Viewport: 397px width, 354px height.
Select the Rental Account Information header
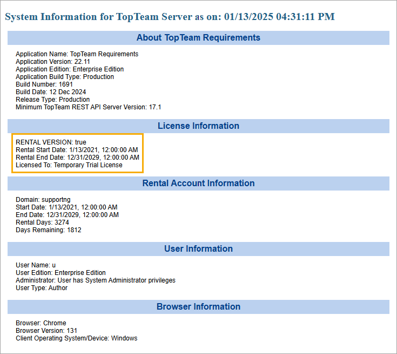(x=198, y=183)
